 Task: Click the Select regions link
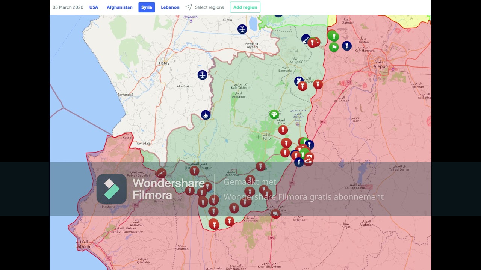point(209,7)
